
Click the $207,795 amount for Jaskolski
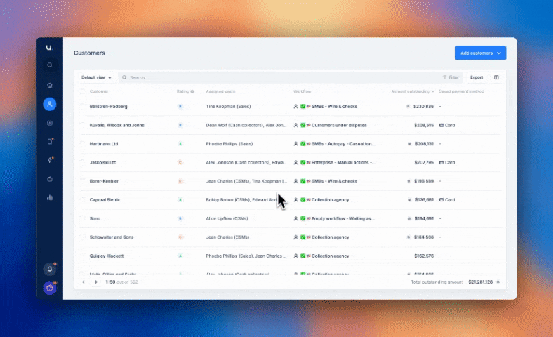click(x=424, y=162)
